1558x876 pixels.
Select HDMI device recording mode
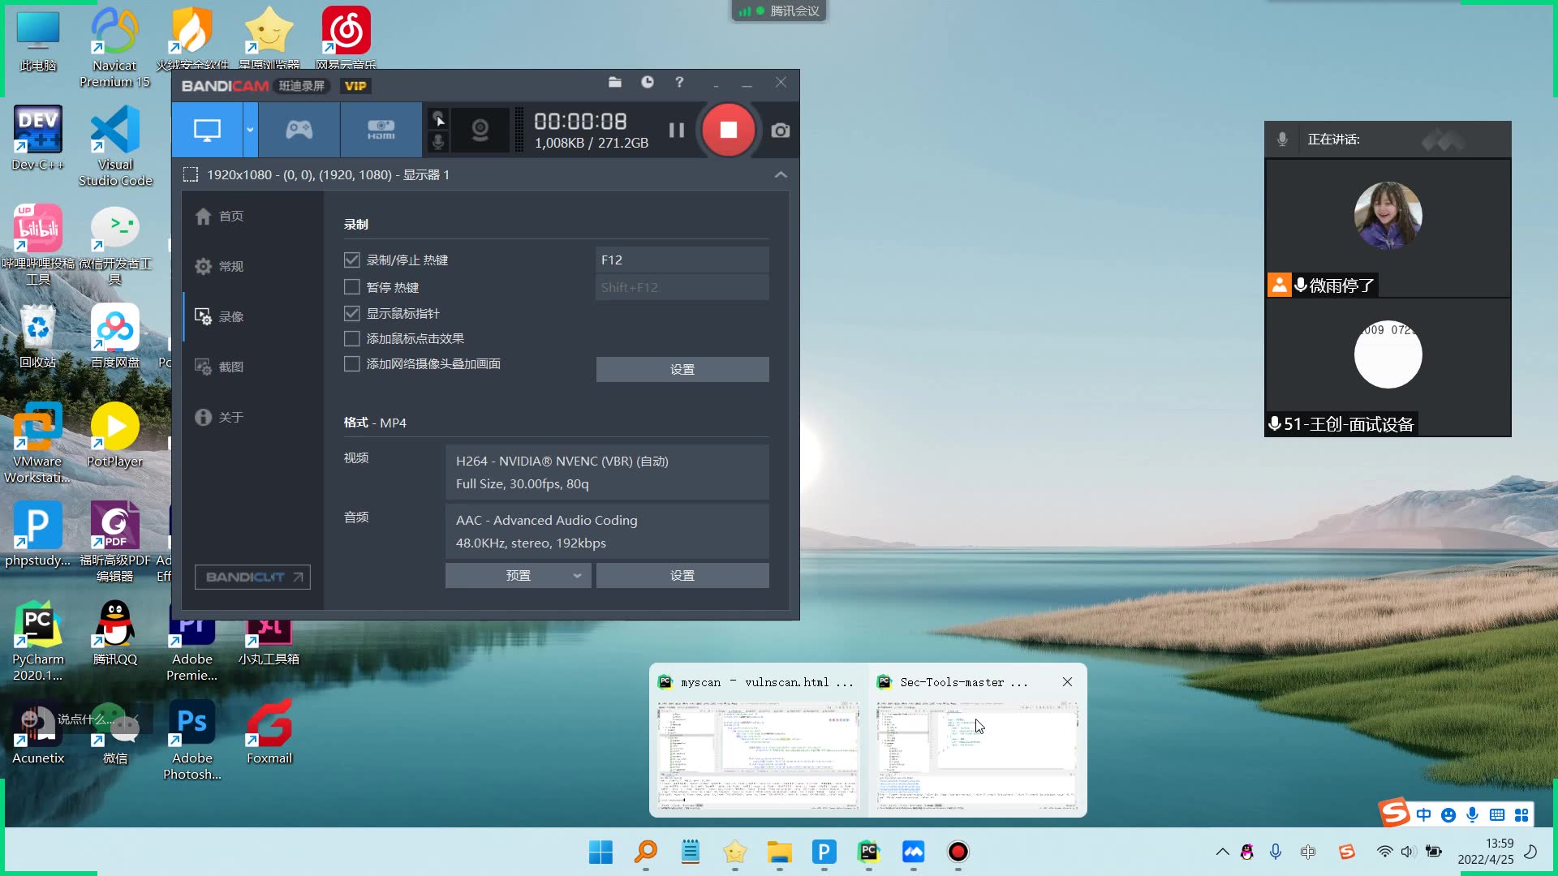click(381, 130)
